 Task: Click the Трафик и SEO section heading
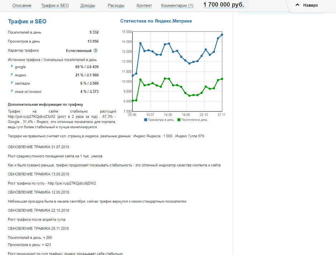tap(27, 21)
